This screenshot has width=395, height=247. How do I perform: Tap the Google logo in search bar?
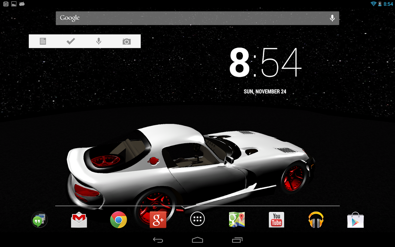coord(70,18)
